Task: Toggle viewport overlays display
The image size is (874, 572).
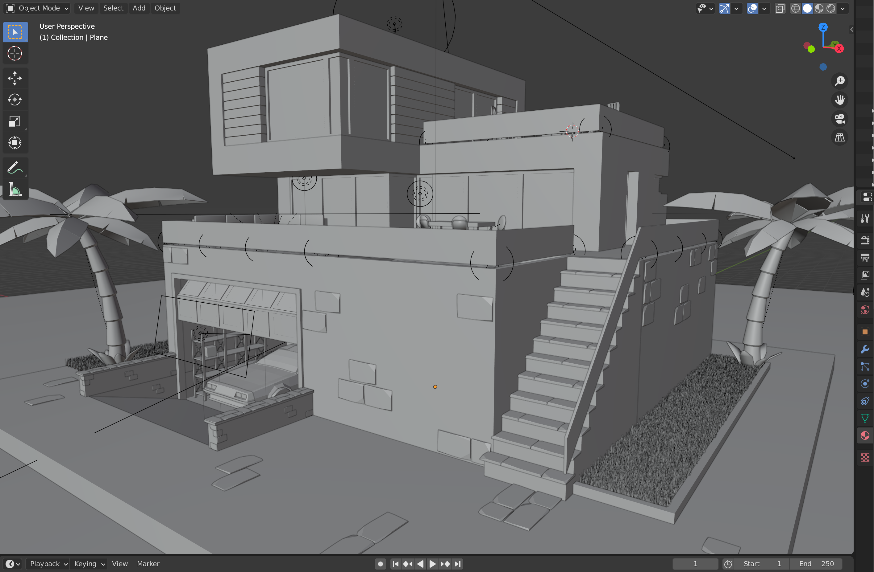Action: pos(752,8)
